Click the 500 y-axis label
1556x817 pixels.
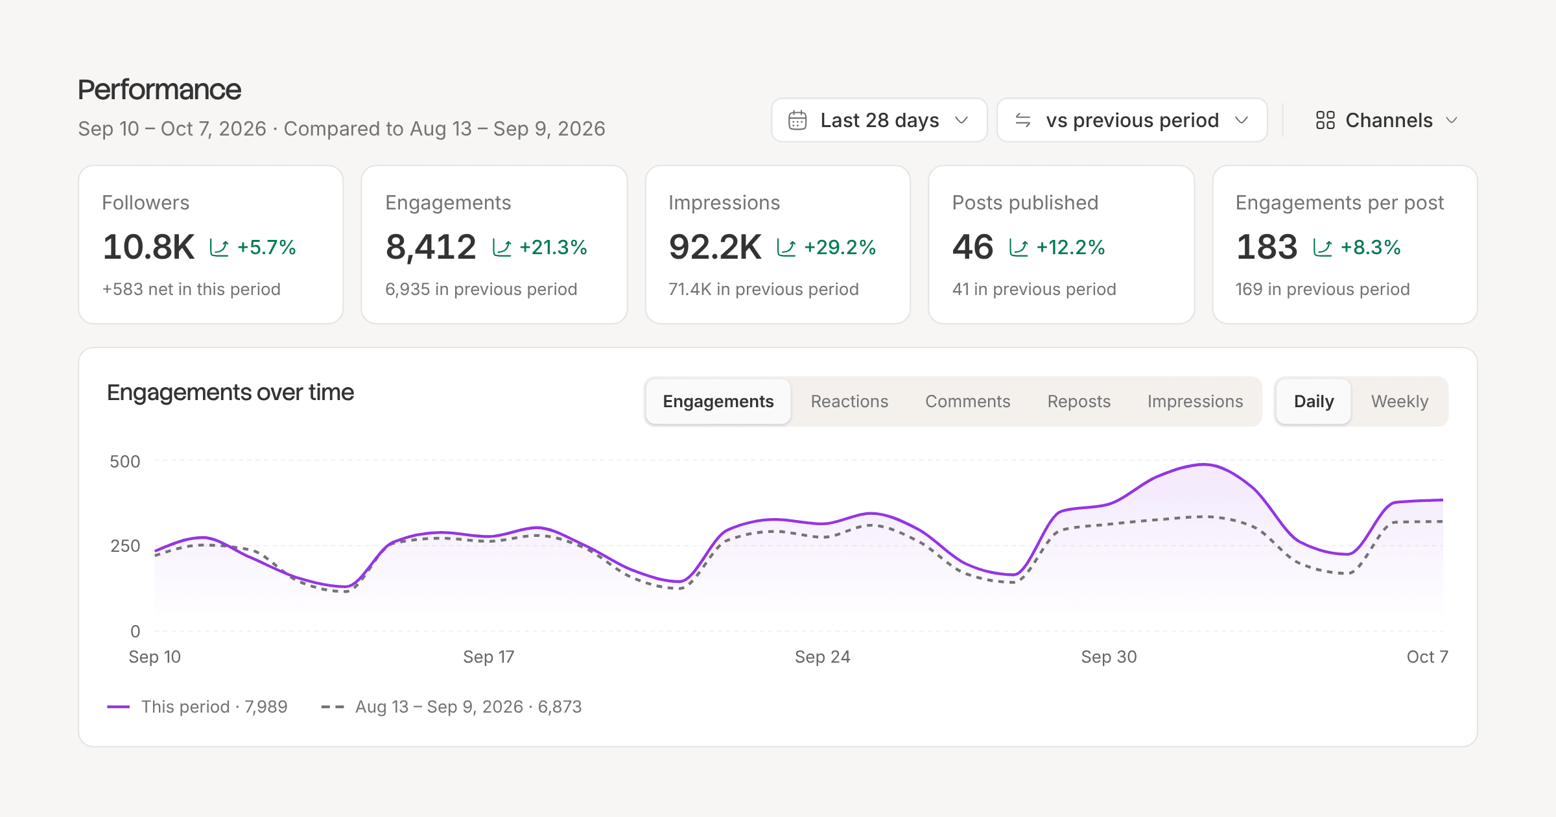point(124,462)
